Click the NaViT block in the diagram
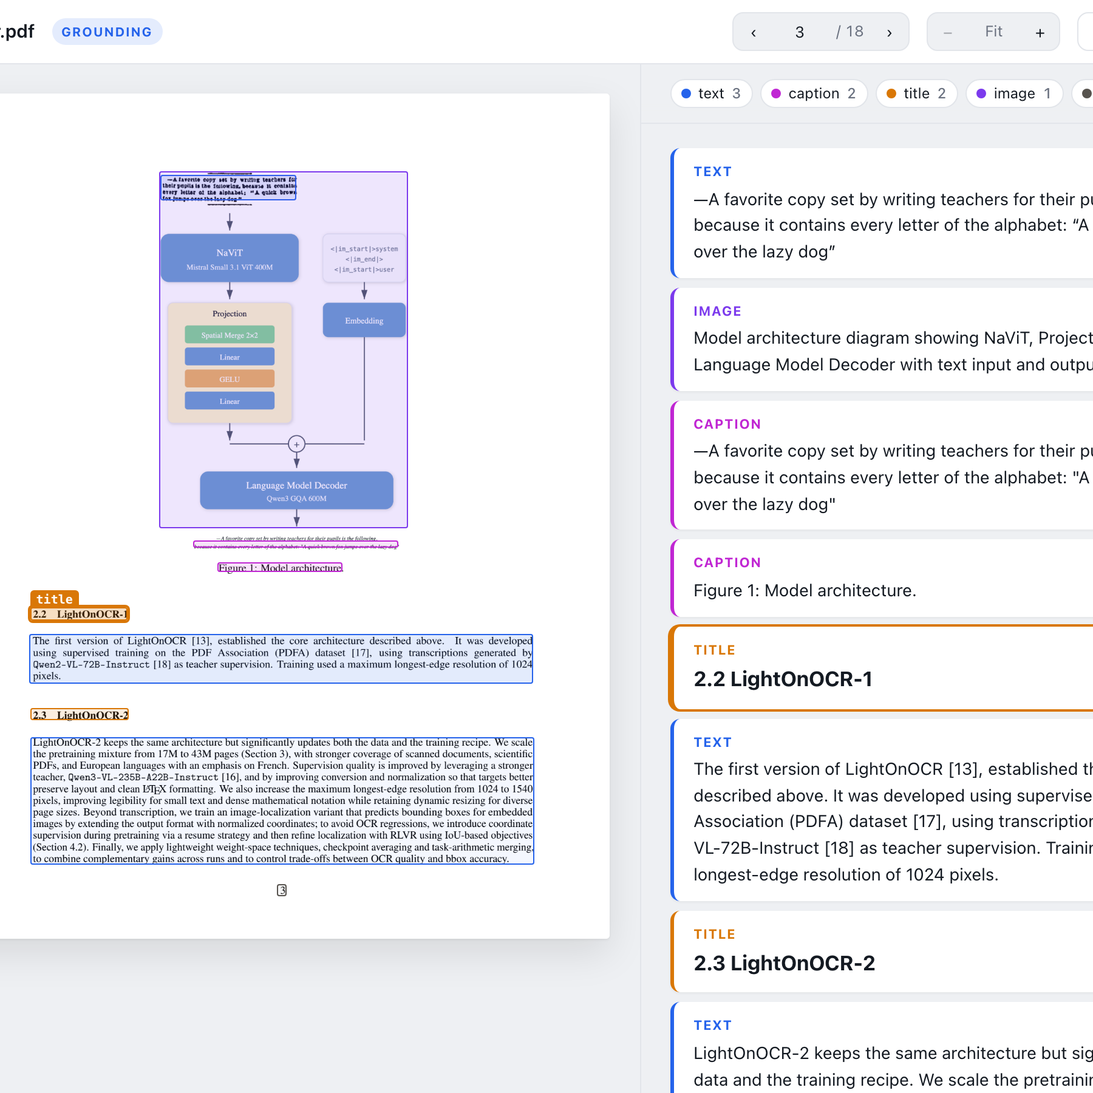Viewport: 1093px width, 1093px height. tap(230, 258)
